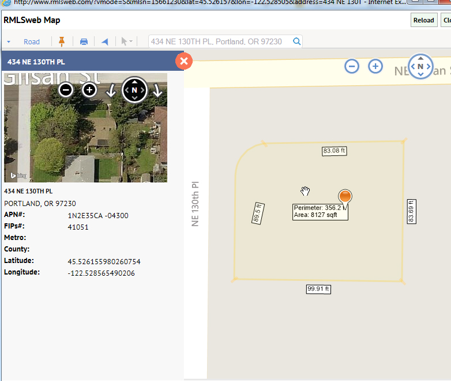This screenshot has height=381, width=451.
Task: Click the orange pushpin tool in toolbar
Action: coord(62,41)
